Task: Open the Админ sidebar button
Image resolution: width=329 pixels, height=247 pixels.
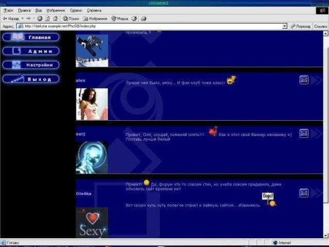Action: (31, 51)
